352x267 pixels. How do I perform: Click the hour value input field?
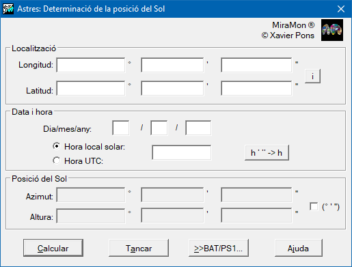(x=182, y=152)
